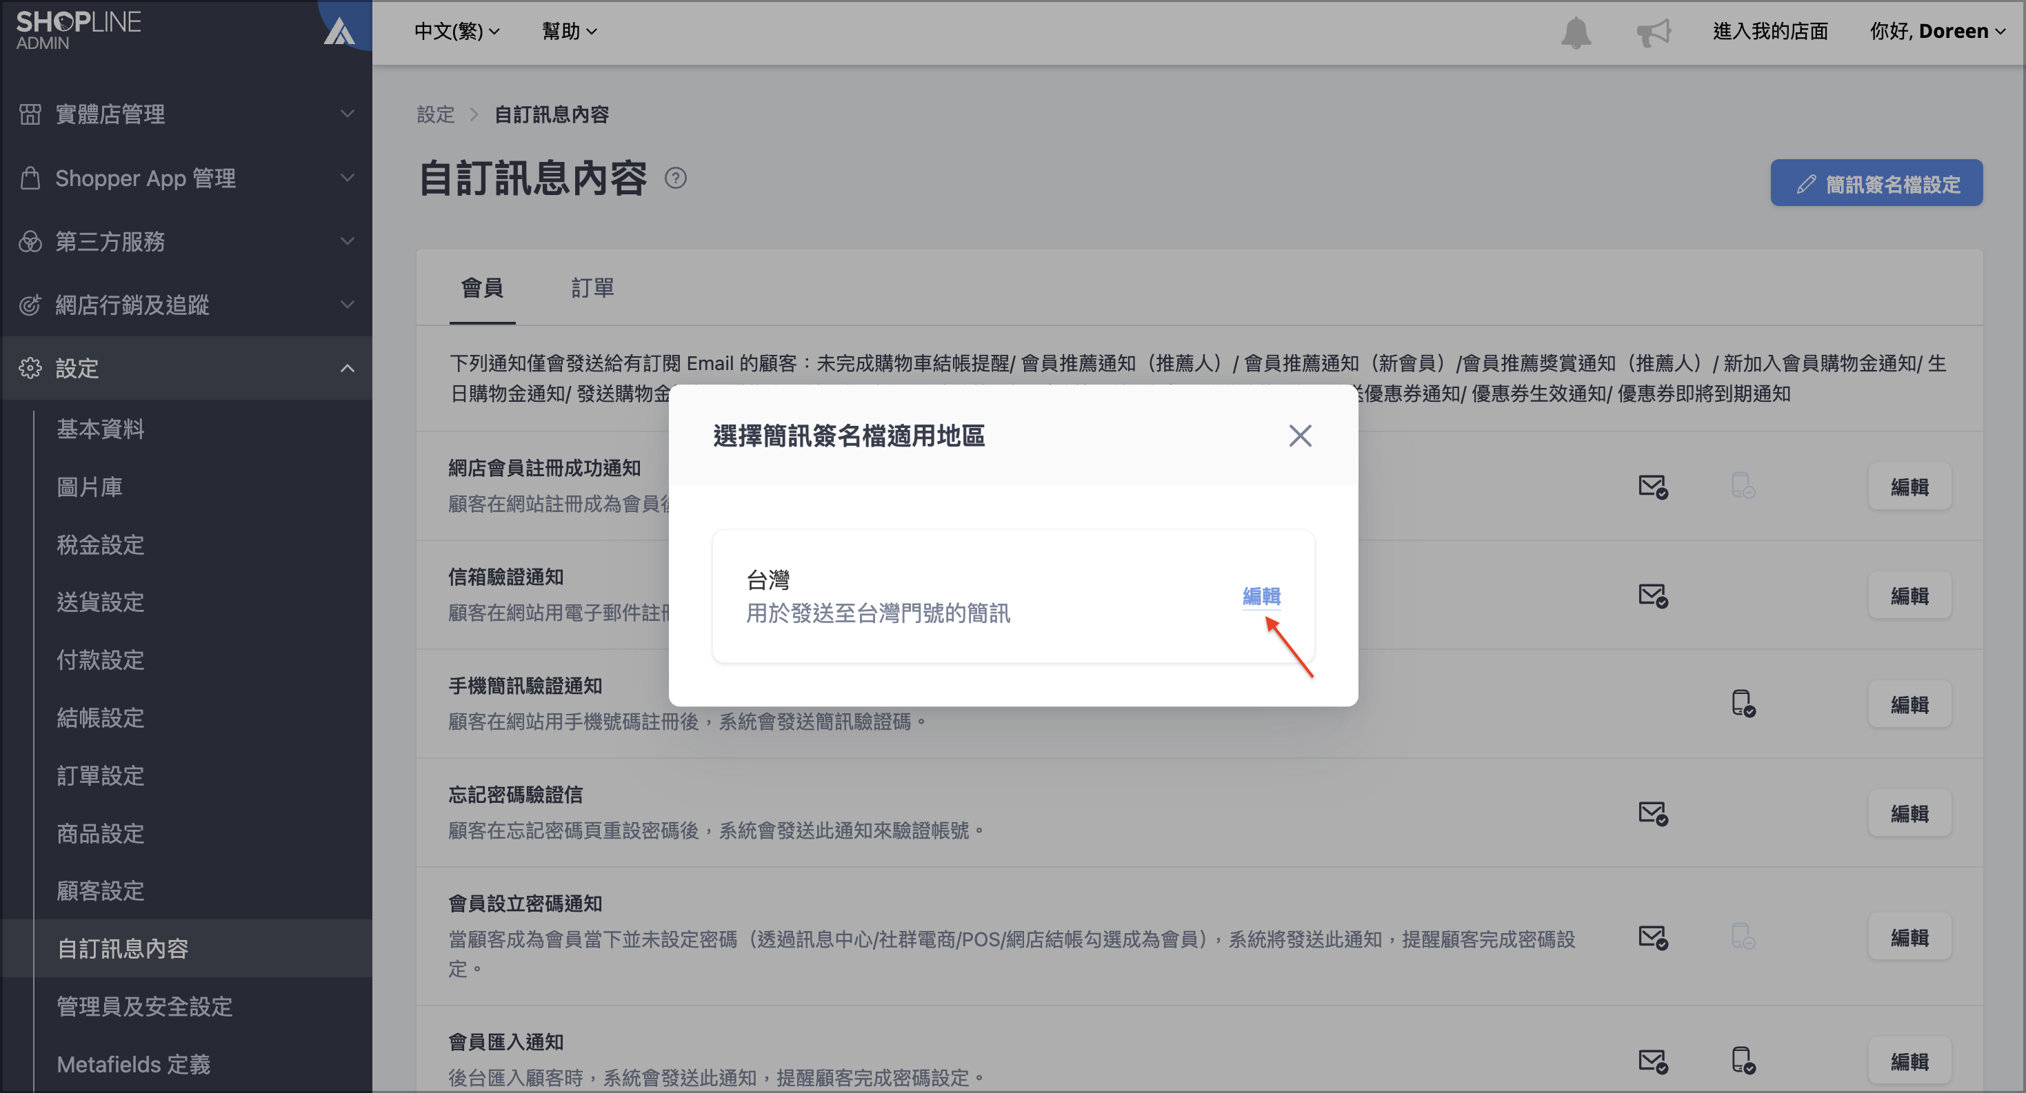Open 圖片庫 in settings menu
The height and width of the screenshot is (1093, 2026).
[x=90, y=487]
